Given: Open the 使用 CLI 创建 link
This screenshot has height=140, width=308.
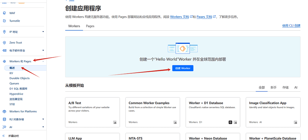Looking at the screenshot, I should pos(291,26).
